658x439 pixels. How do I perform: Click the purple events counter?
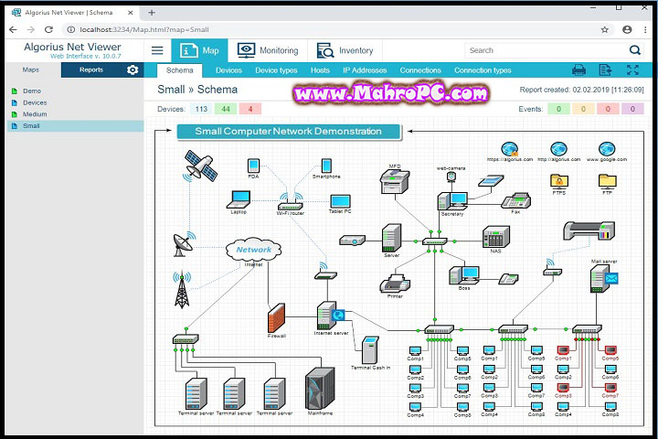pos(632,109)
